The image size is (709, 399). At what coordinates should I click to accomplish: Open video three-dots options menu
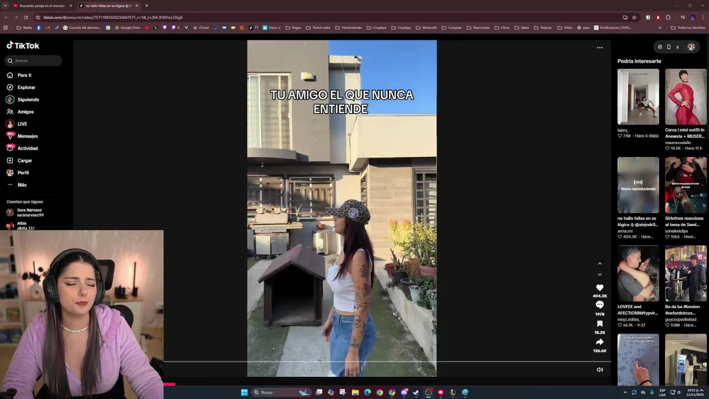pyautogui.click(x=599, y=48)
